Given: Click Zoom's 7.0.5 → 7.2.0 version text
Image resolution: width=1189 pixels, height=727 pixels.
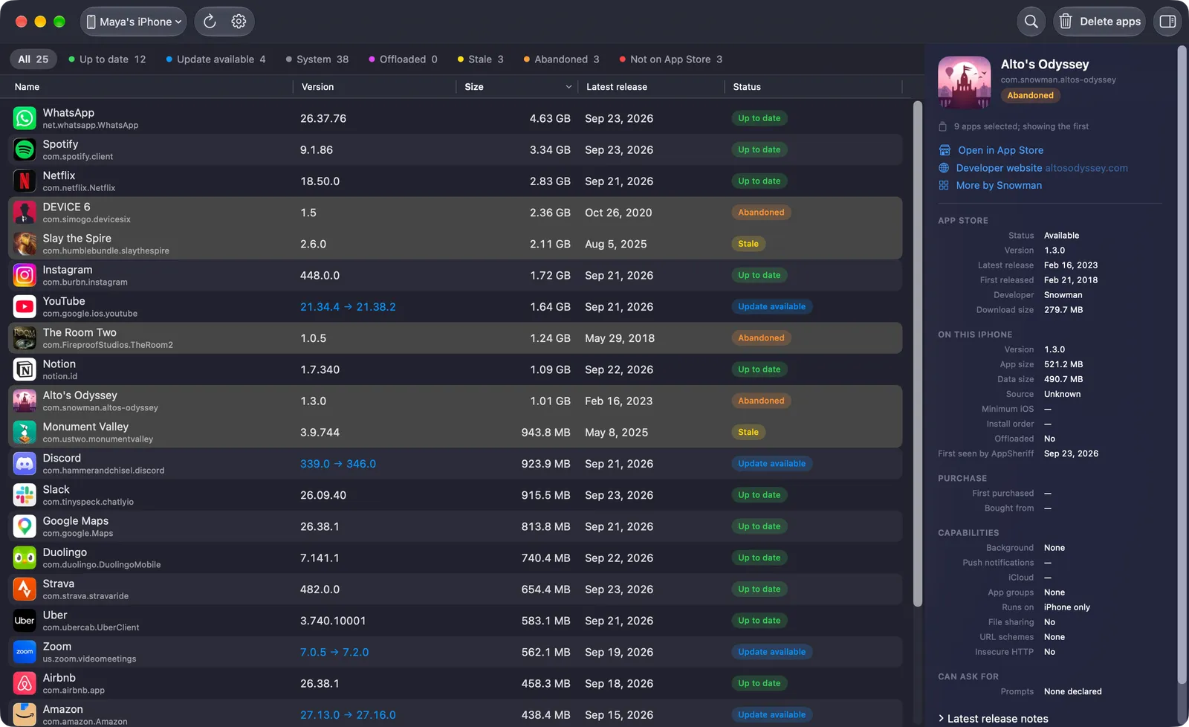Looking at the screenshot, I should coord(334,652).
